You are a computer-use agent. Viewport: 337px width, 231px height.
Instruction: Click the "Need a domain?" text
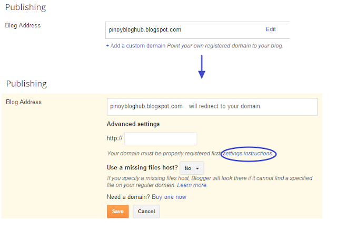tap(128, 197)
